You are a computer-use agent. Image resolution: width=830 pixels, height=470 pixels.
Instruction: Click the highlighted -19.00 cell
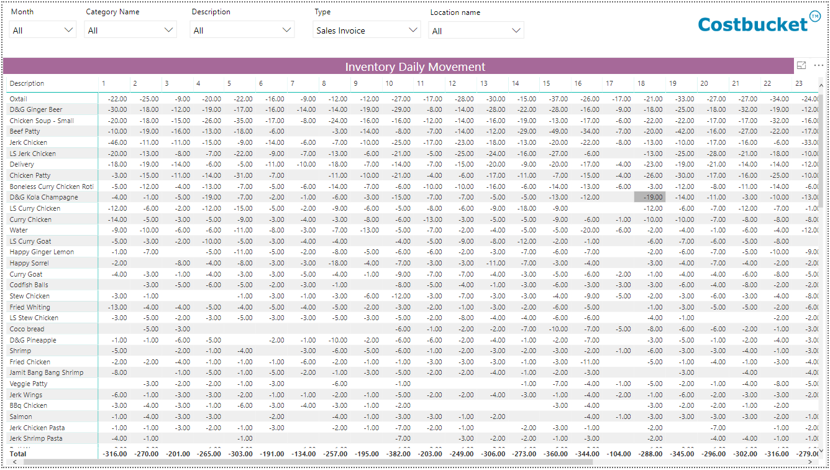pos(649,197)
